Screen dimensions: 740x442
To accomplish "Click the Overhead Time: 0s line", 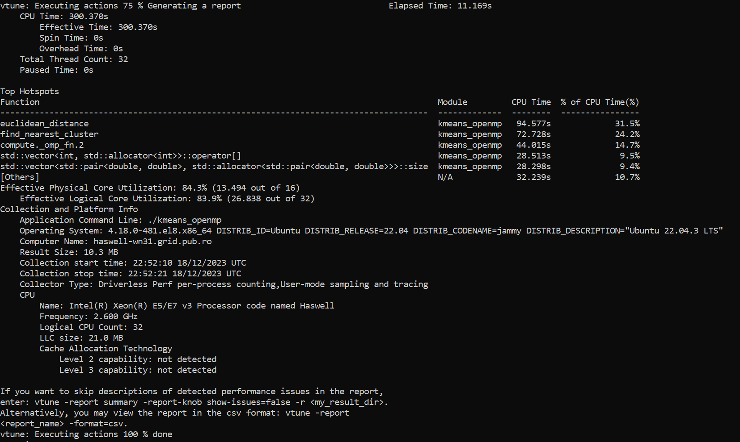I will click(81, 49).
